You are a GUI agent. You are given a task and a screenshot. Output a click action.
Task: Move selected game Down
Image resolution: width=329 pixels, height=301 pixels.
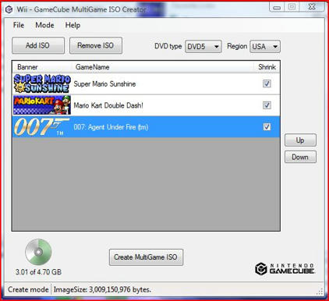[300, 157]
